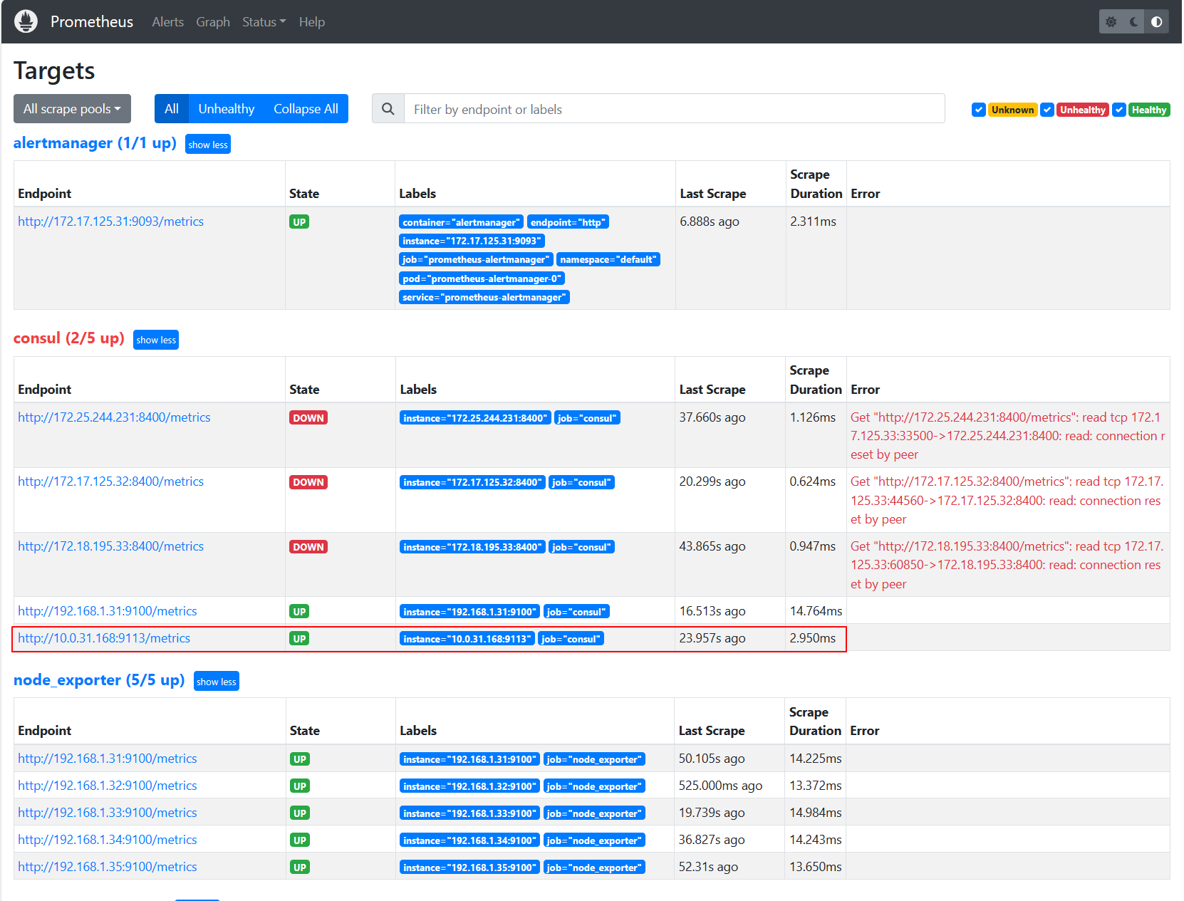Viewport: 1184px width, 901px height.
Task: Click the namespace="default" label badge
Action: pyautogui.click(x=608, y=259)
